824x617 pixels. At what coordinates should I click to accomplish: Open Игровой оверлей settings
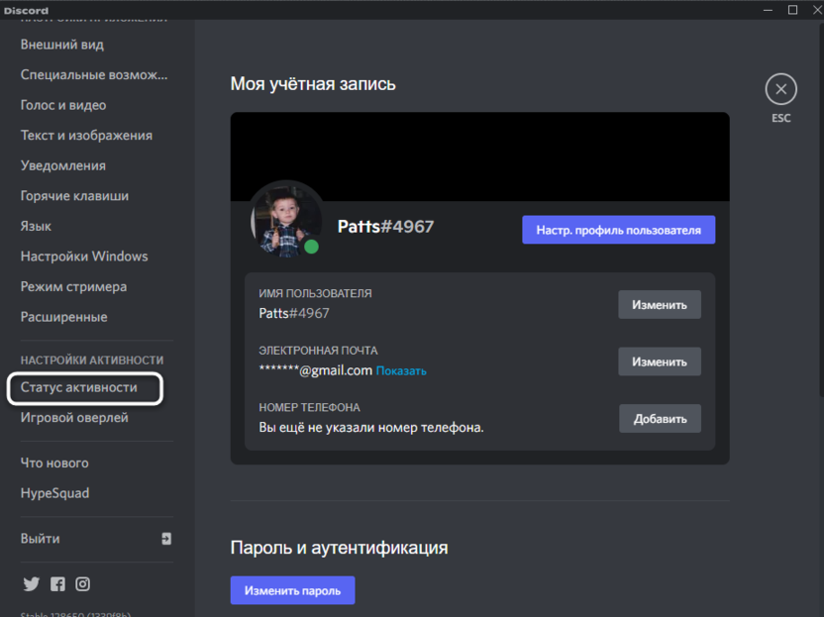click(74, 418)
